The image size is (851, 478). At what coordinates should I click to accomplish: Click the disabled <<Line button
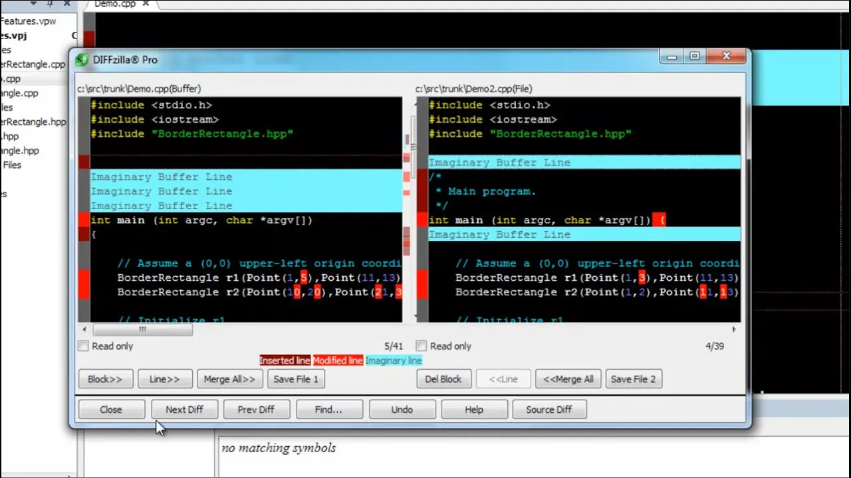(x=504, y=379)
